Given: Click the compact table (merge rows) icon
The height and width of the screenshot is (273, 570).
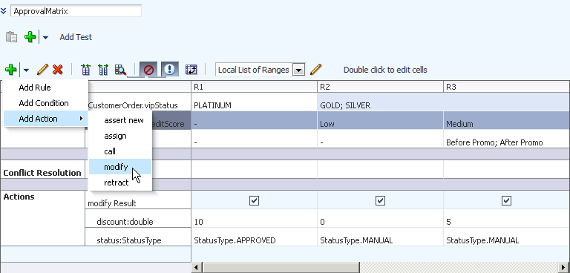Looking at the screenshot, I should tap(86, 70).
